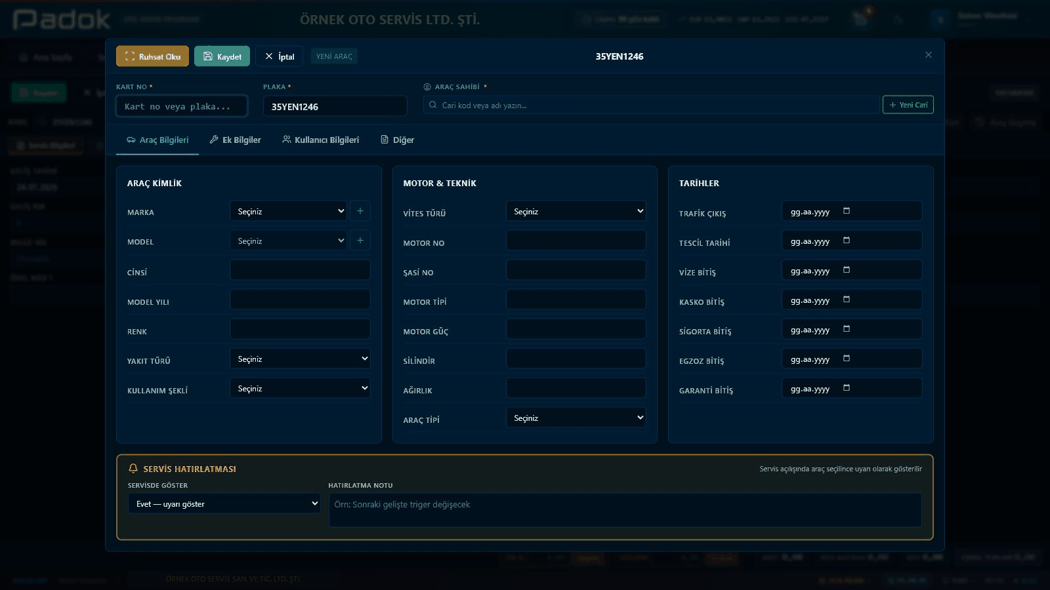1050x590 pixels.
Task: Click the Model Yılı text field
Action: coord(300,300)
